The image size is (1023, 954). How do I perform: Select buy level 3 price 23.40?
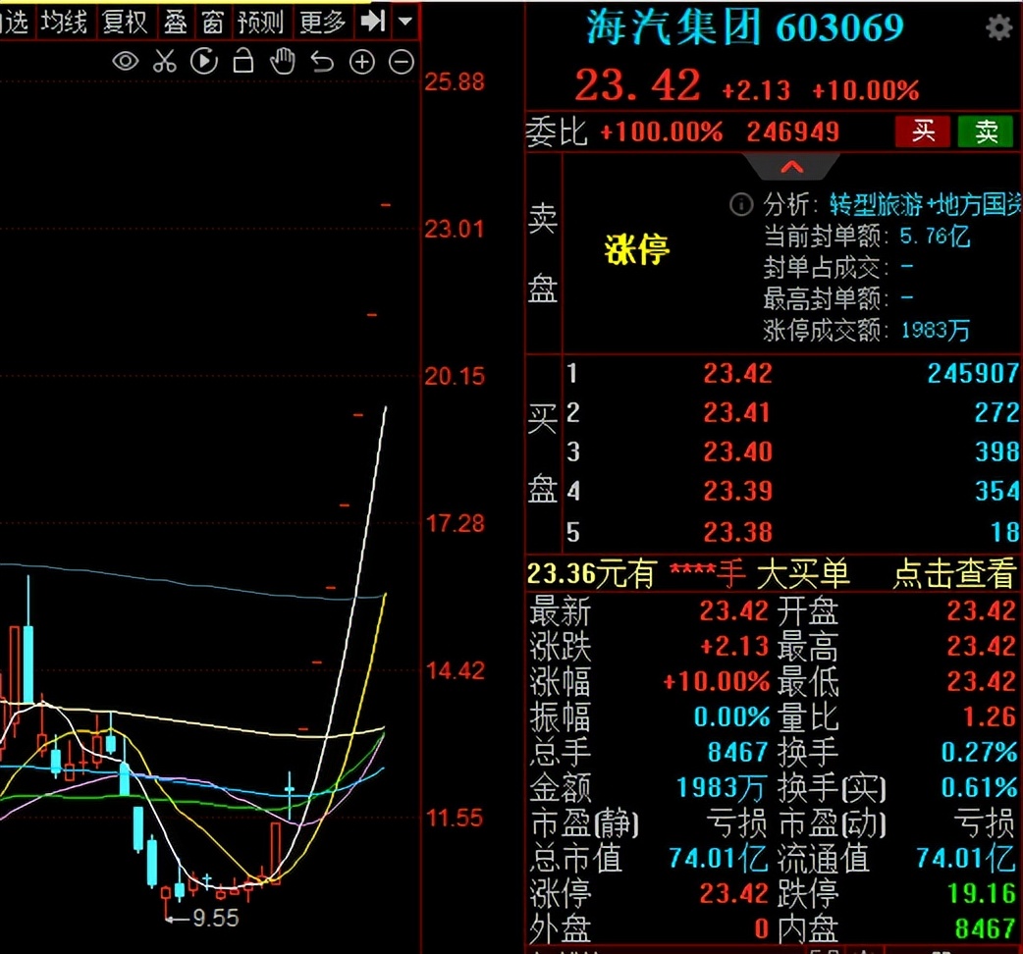coord(738,451)
